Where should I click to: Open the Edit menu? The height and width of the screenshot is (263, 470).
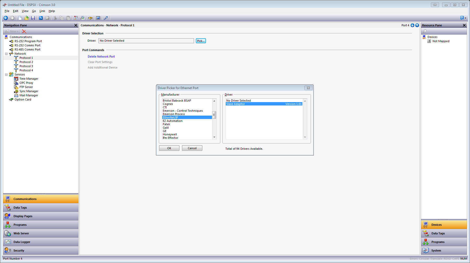click(16, 11)
